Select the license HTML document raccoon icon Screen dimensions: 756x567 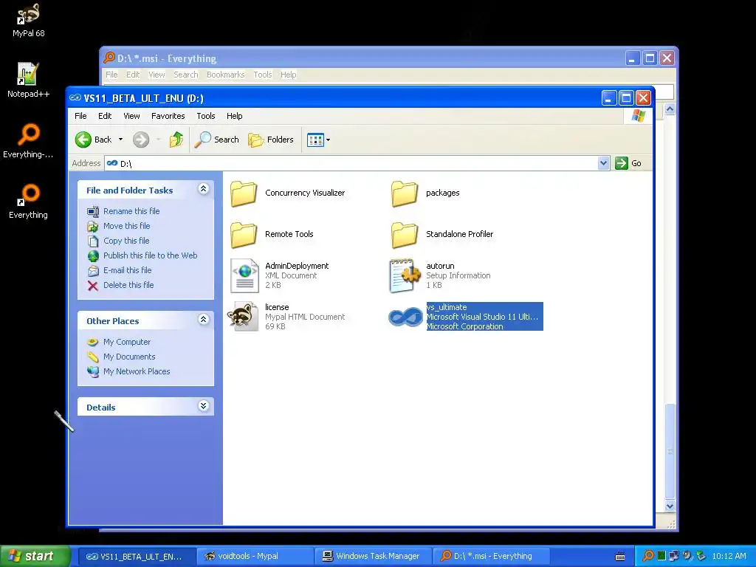(x=243, y=316)
